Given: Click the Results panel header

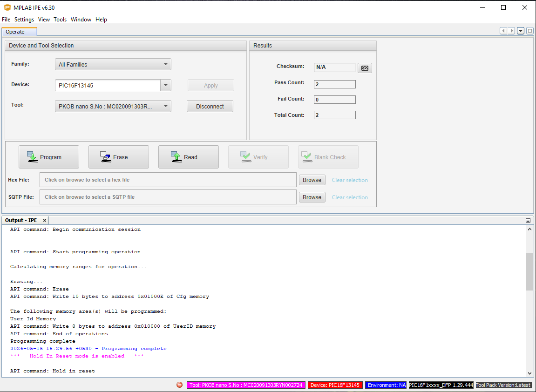Looking at the screenshot, I should [313, 46].
